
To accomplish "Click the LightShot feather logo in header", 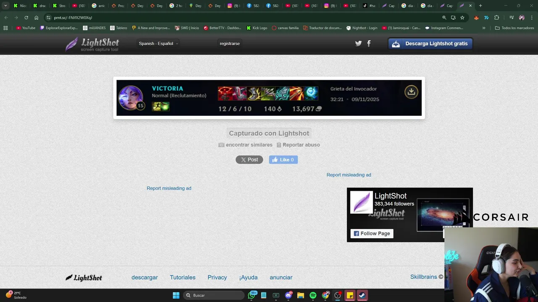I will tap(92, 44).
